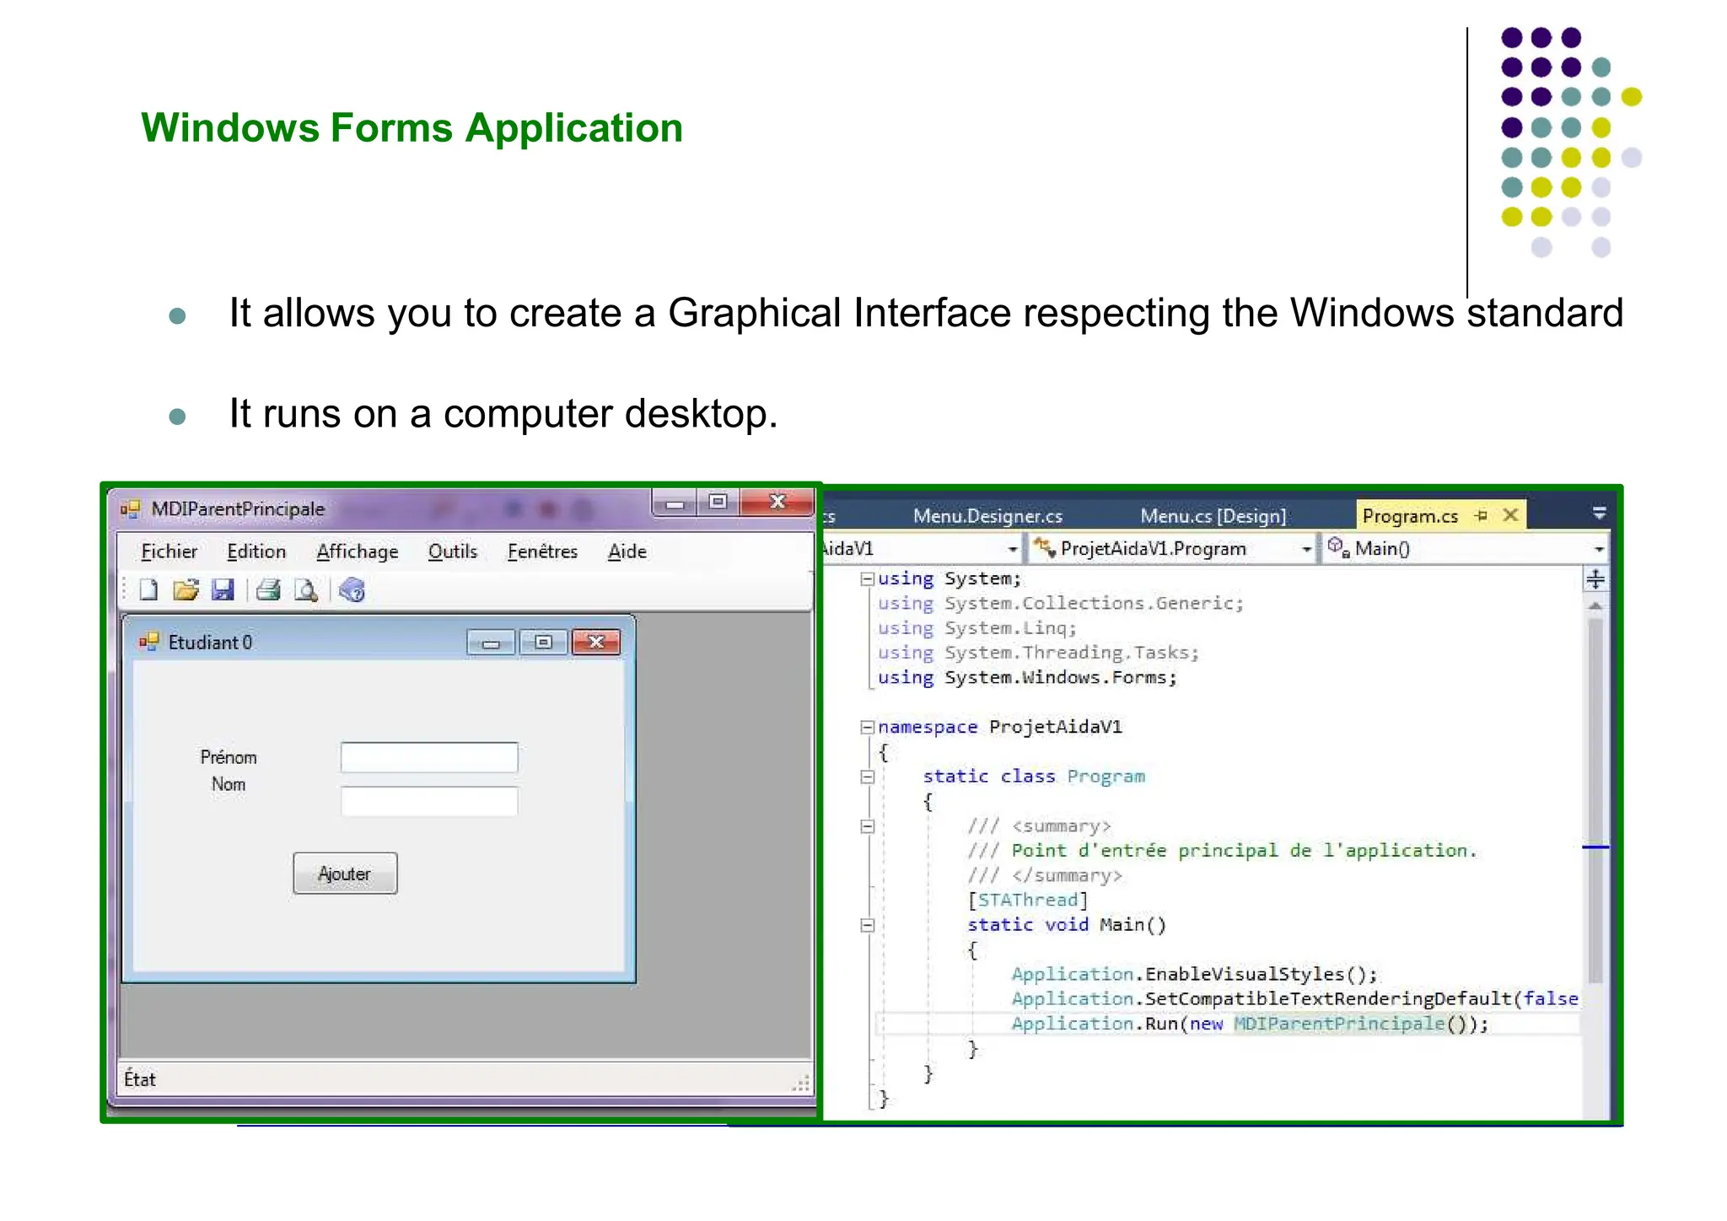The image size is (1727, 1221).
Task: Click the 'using System.Windows.Forms;' line
Action: click(x=1027, y=678)
